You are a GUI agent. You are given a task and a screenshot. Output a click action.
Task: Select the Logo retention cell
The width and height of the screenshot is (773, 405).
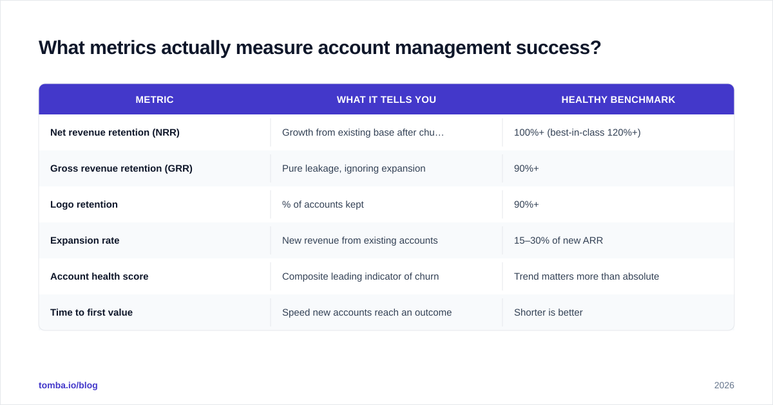pyautogui.click(x=155, y=204)
